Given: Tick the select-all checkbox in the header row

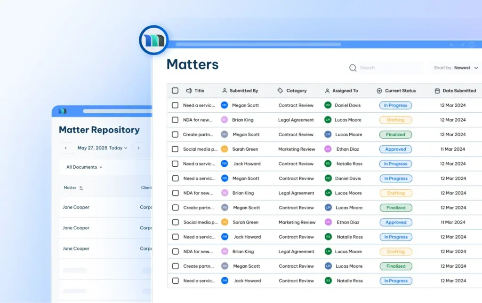Looking at the screenshot, I should point(175,90).
